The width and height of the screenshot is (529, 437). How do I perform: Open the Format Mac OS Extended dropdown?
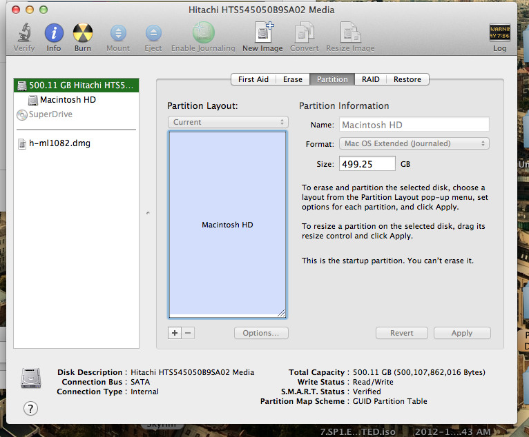414,144
